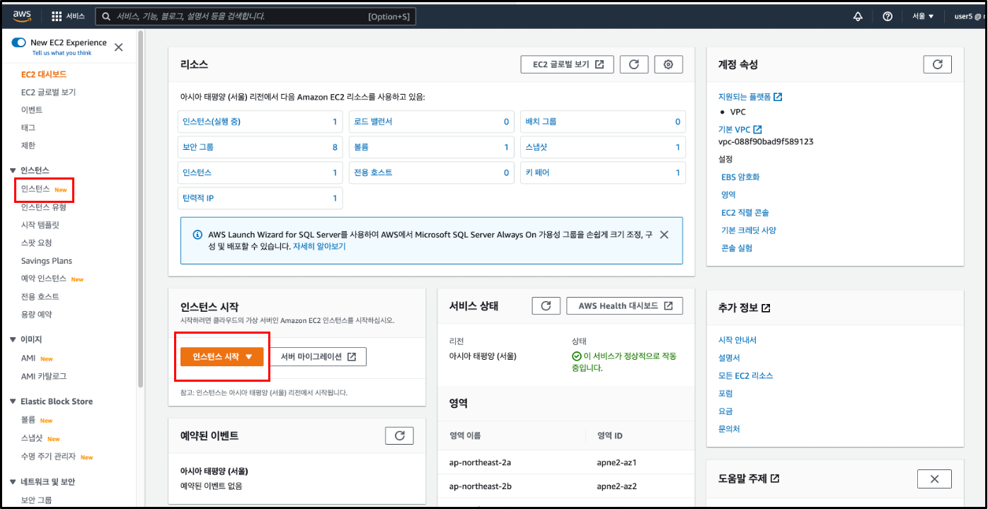This screenshot has height=509, width=988.
Task: Open external link icon beside 추가 정보
Action: [766, 308]
